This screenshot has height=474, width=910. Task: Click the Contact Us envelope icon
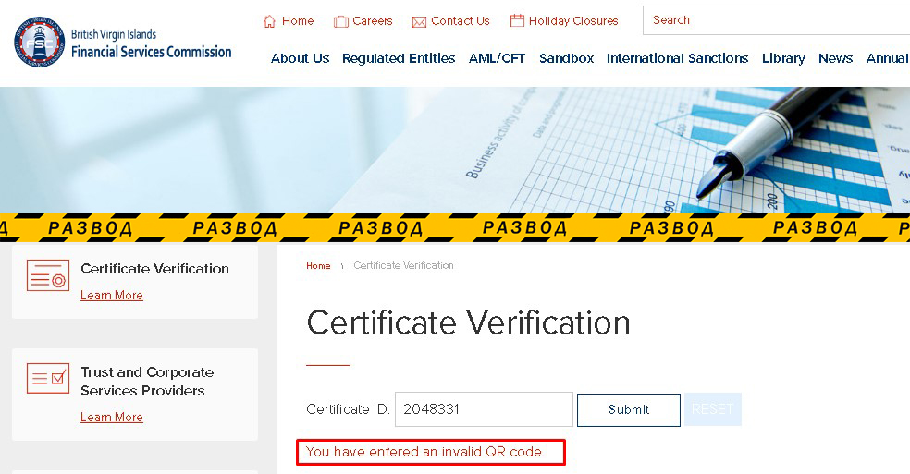(x=419, y=22)
